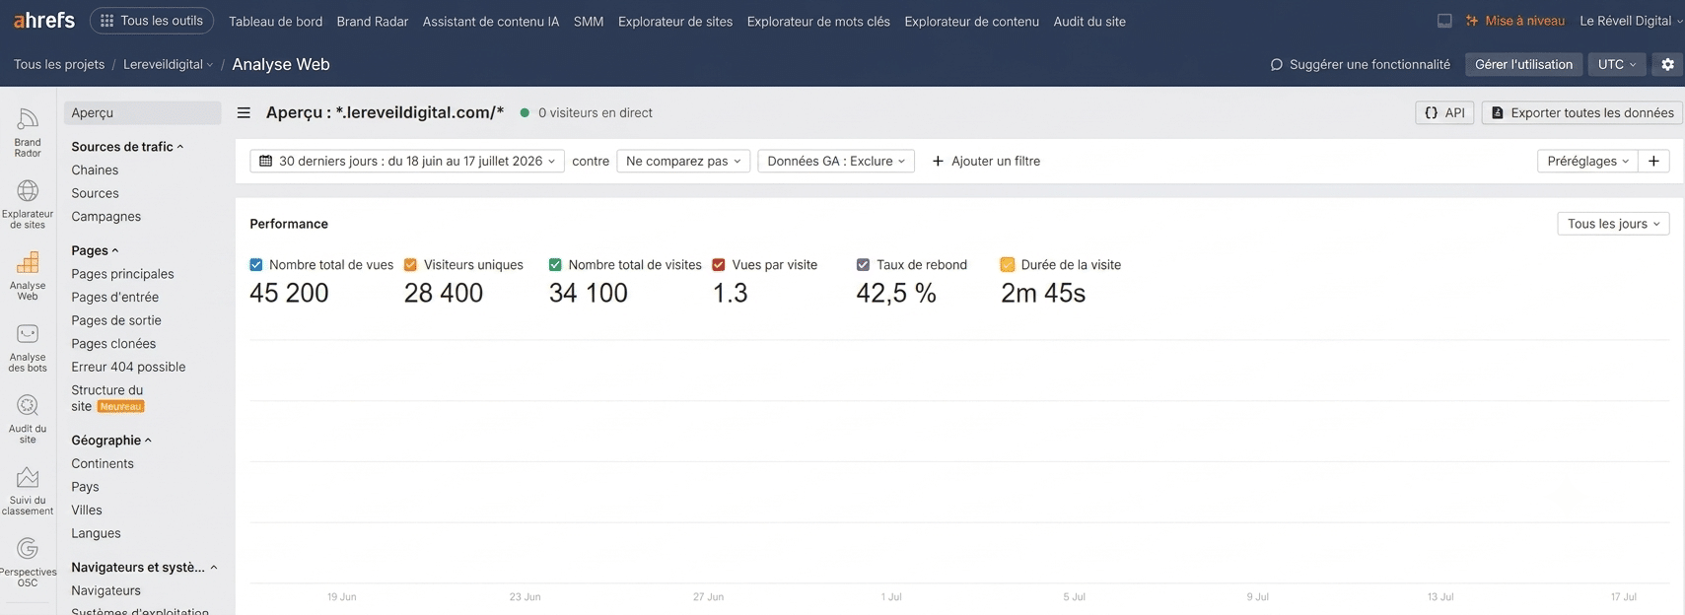Click the settings gear icon
Screen dimensions: 1685x615
click(1667, 64)
